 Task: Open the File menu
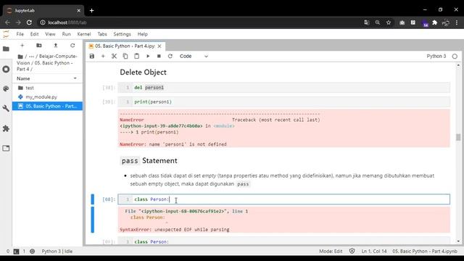(x=20, y=34)
